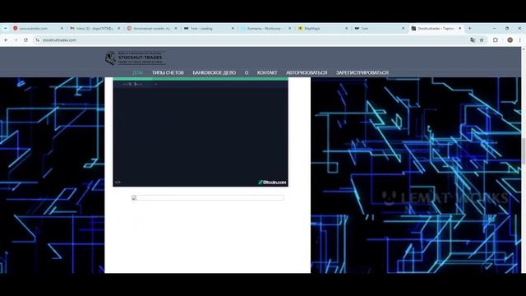Viewport: 526px width, 296px height.
Task: Close the MapMagic tab
Action: pyautogui.click(x=347, y=29)
